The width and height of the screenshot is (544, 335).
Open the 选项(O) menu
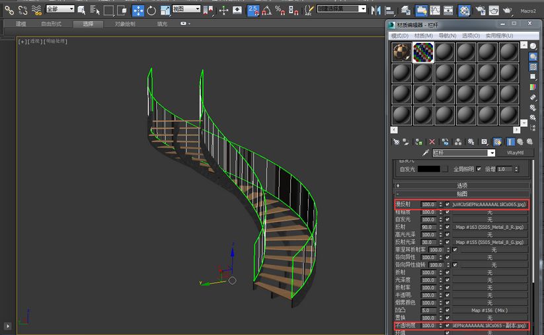point(471,36)
